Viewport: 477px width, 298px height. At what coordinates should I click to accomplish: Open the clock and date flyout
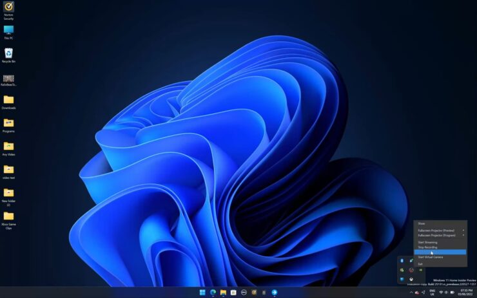pos(465,293)
